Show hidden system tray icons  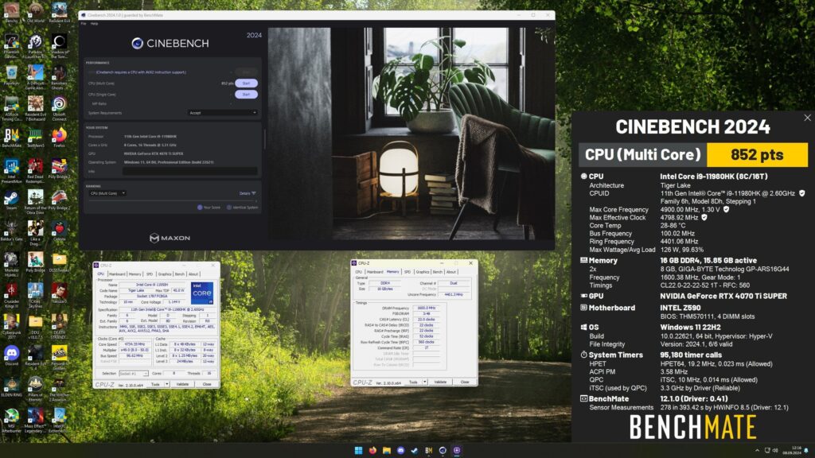point(758,450)
